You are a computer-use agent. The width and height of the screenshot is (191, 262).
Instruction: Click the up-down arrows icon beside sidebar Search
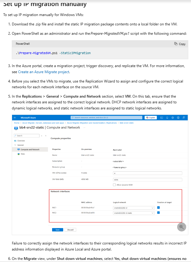(x=42, y=136)
